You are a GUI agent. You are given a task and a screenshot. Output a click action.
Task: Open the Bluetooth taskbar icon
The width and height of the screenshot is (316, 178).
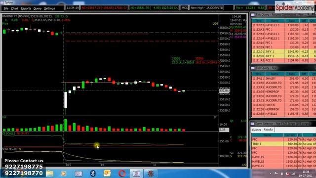point(93,174)
